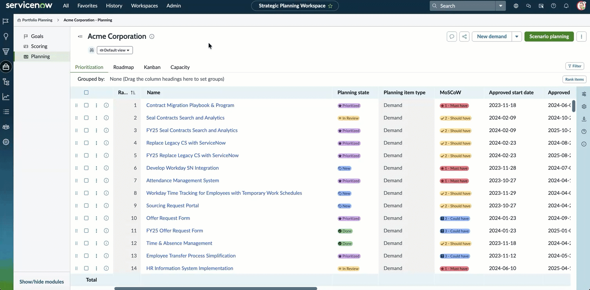Viewport: 590px width, 290px height.
Task: Open the New demand split-button arrow
Action: pos(517,36)
